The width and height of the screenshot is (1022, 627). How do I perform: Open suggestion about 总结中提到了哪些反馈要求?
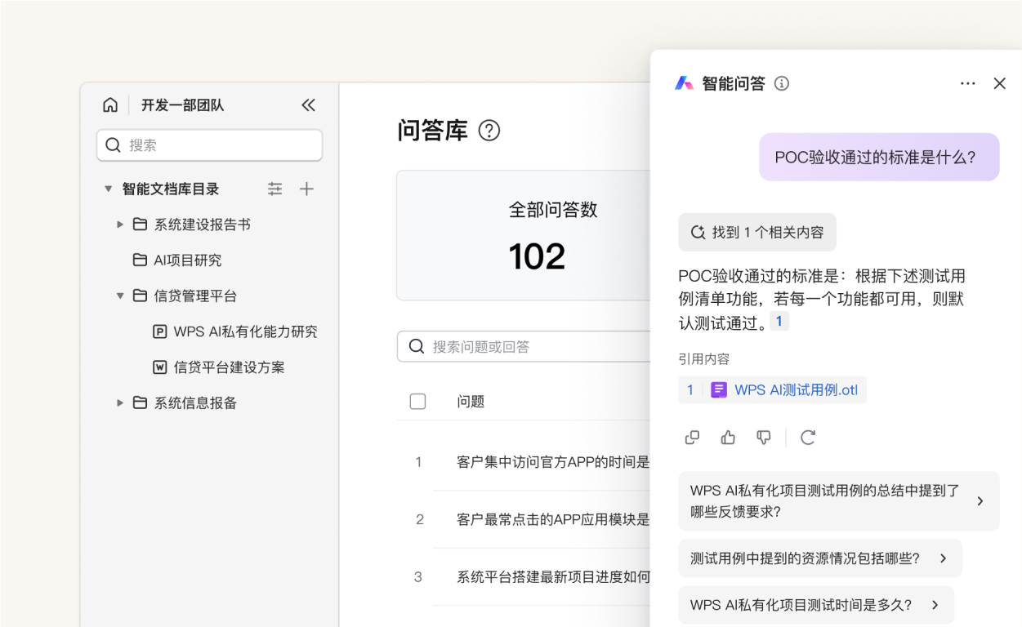839,501
